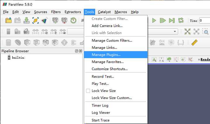This screenshot has width=210, height=124.
Task: Choose Manage Links... menu entry
Action: point(116,48)
